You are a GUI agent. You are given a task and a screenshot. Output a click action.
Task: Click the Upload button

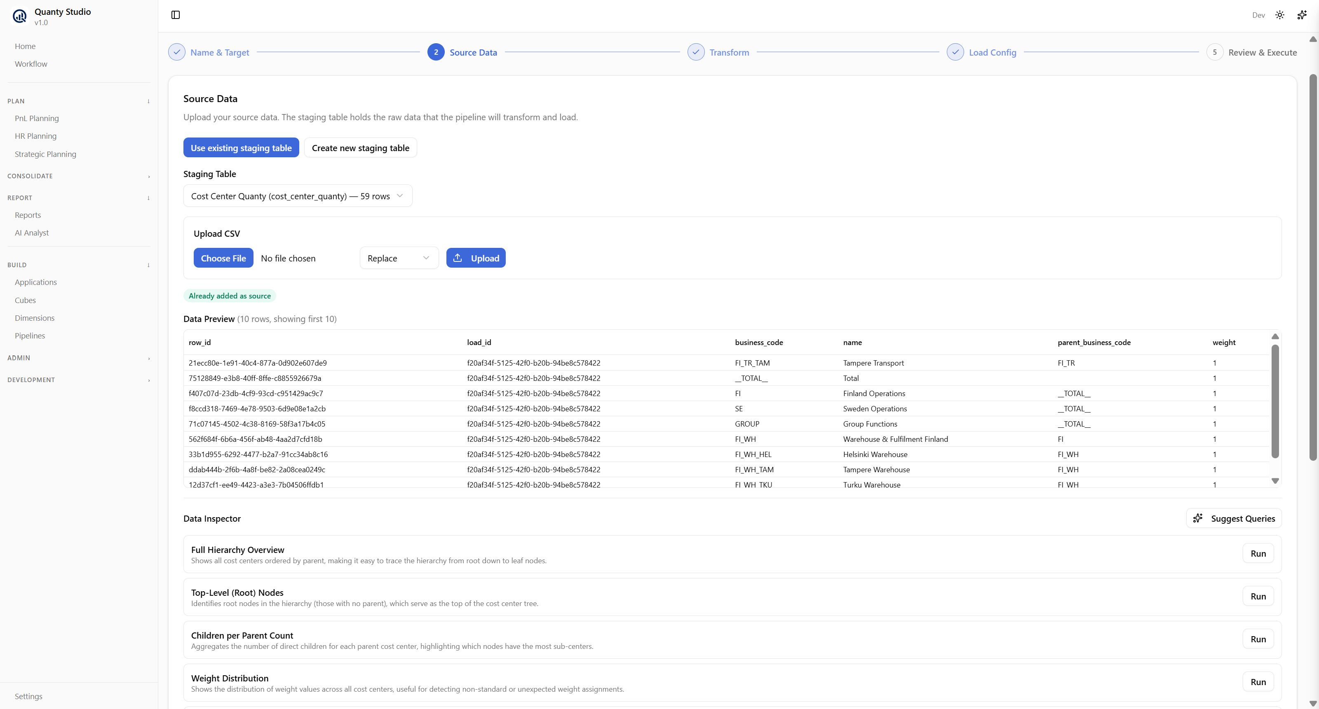point(476,258)
